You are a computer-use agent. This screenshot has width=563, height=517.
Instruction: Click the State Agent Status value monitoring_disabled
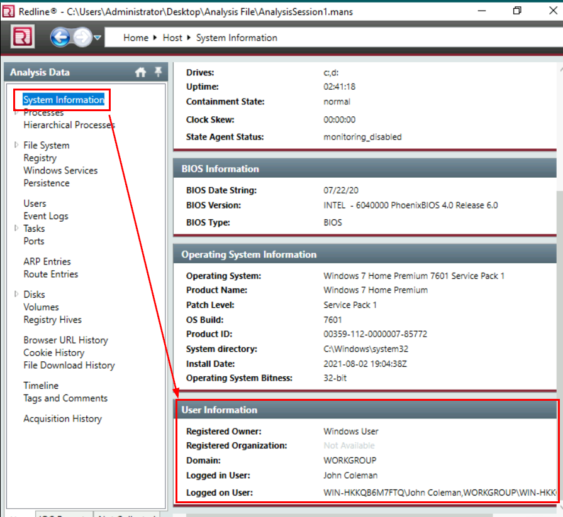pos(362,137)
